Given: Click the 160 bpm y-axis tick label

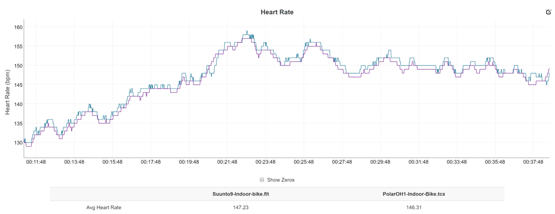Looking at the screenshot, I should [18, 27].
